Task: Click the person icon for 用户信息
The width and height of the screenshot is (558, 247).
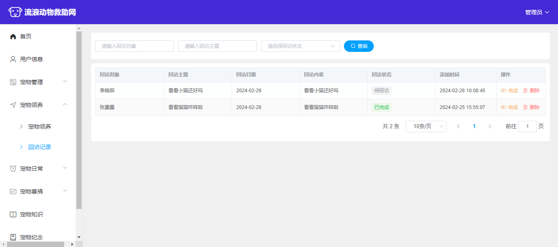Action: click(13, 59)
